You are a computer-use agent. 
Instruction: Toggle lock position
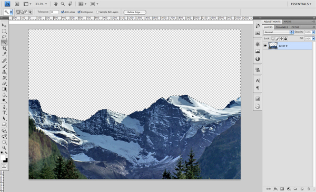click(x=281, y=38)
